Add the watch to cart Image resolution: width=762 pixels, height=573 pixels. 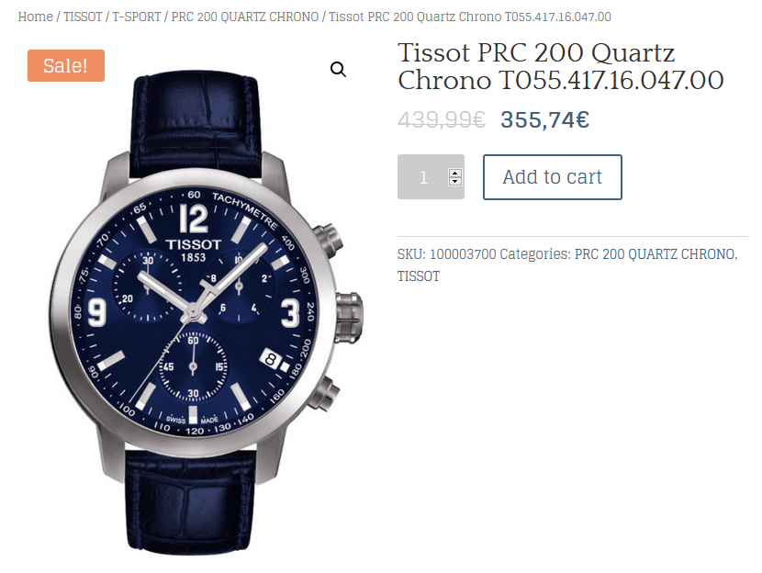pos(552,177)
